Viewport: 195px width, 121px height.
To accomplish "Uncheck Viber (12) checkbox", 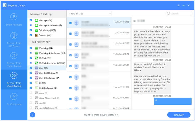I will pyautogui.click(x=31, y=68).
